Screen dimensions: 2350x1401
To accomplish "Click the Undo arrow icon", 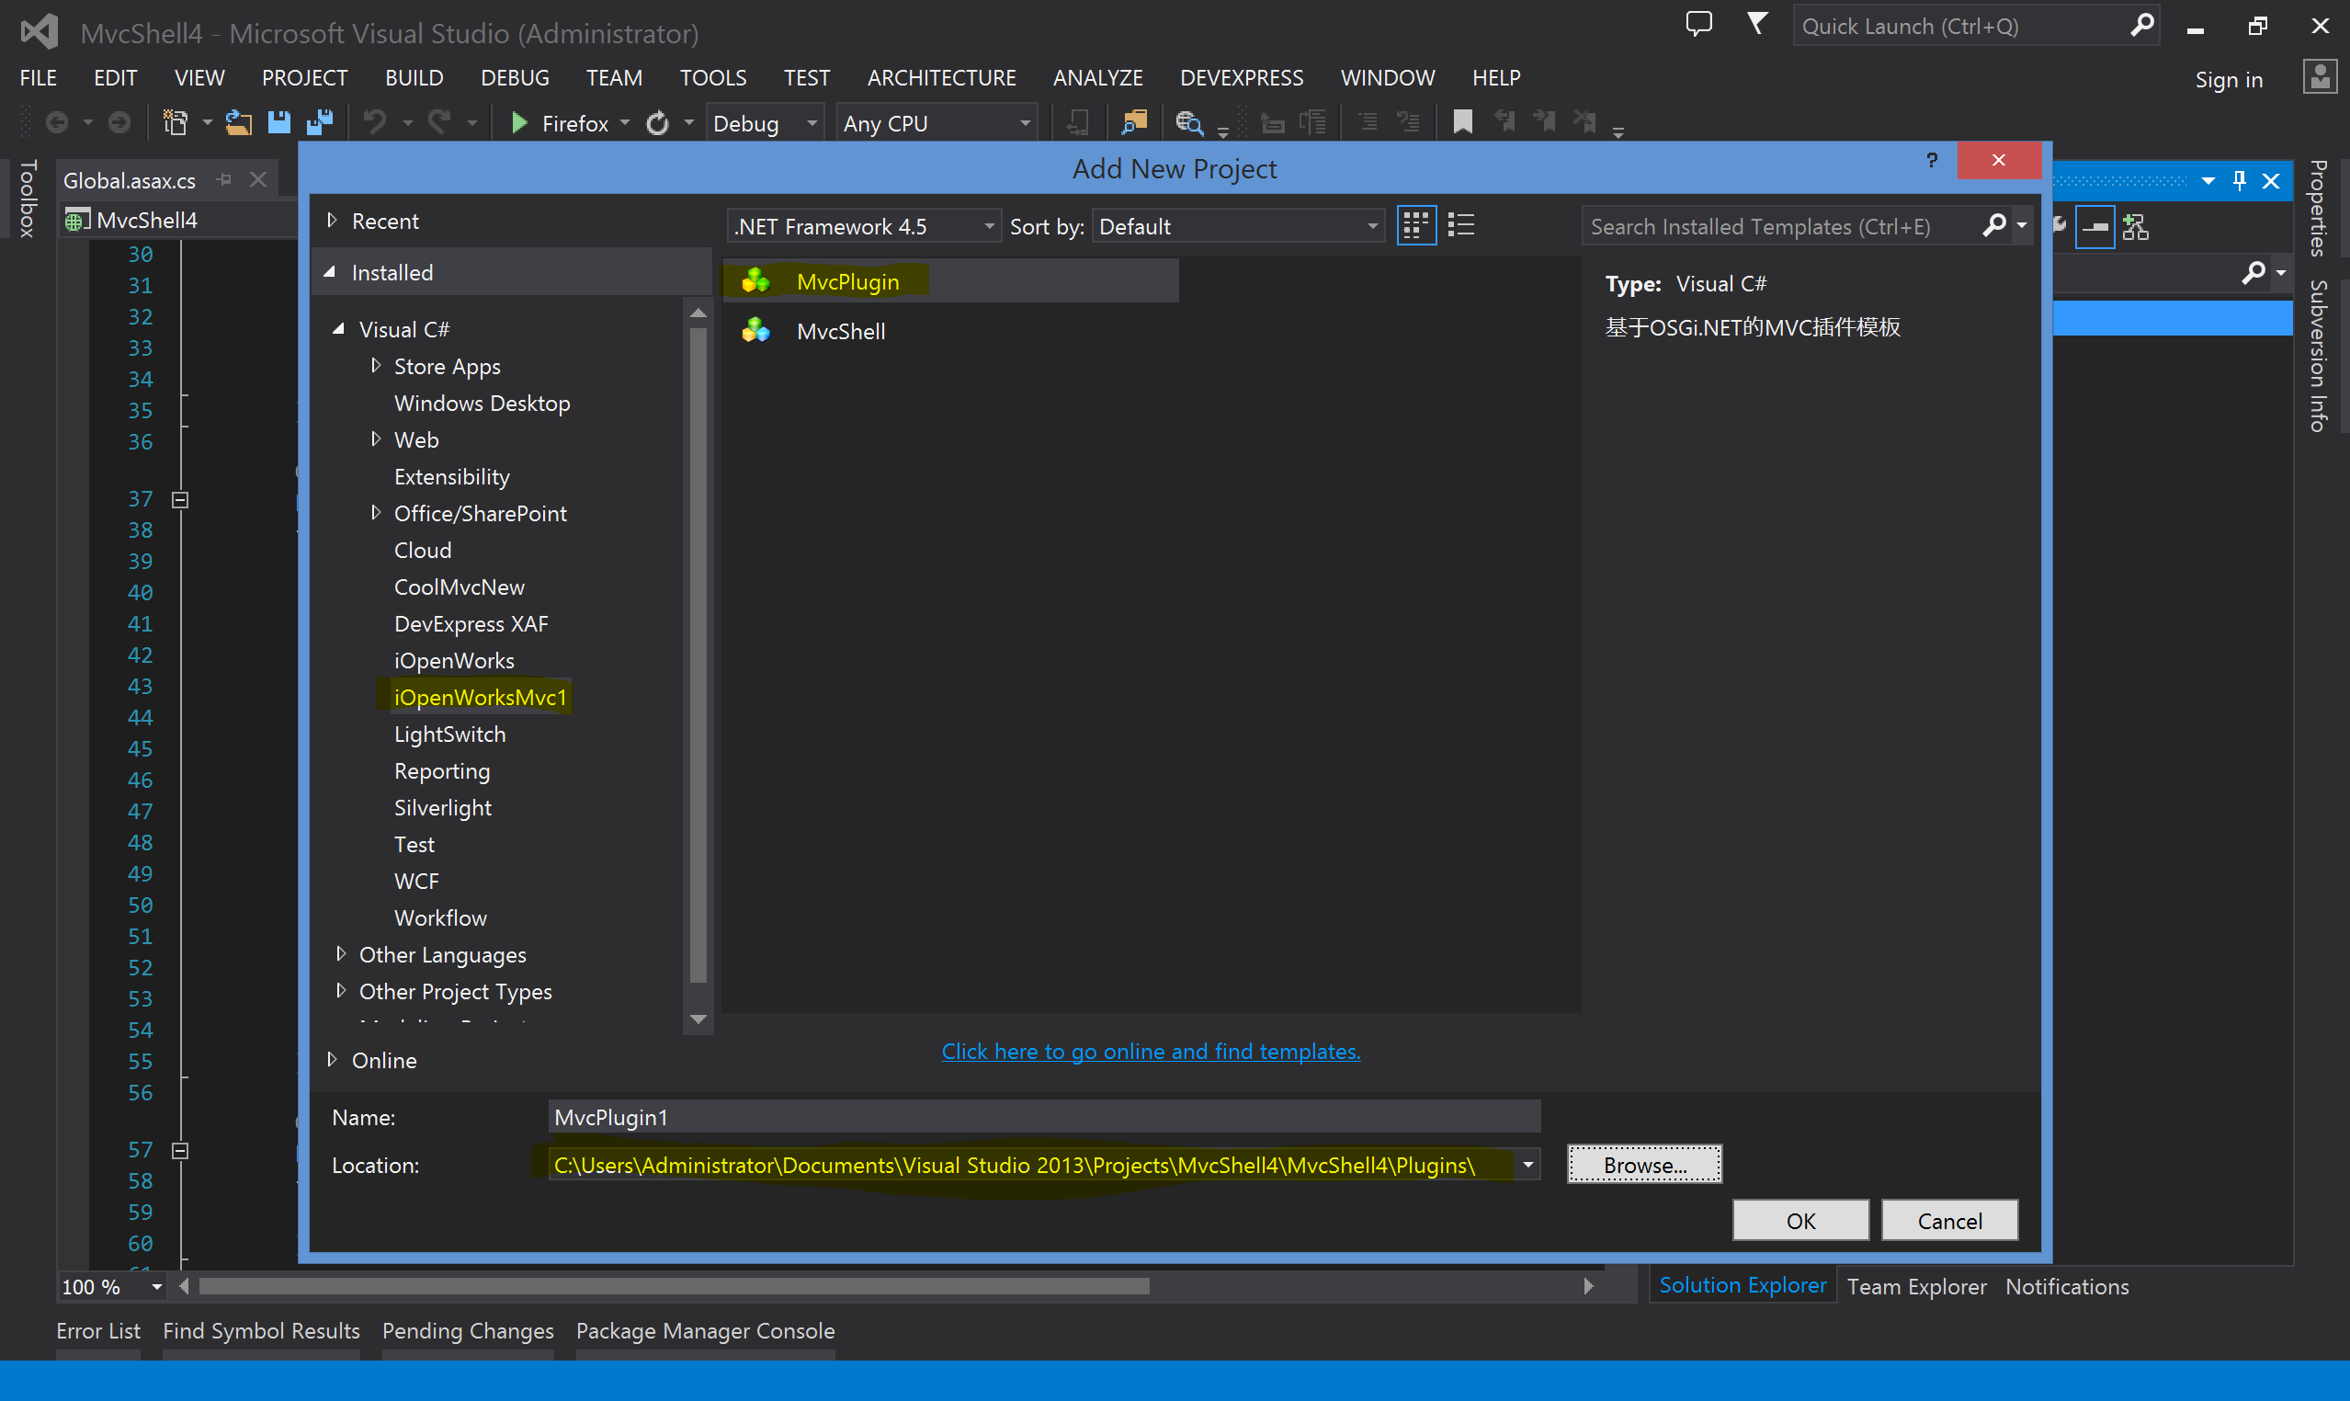I will click(x=375, y=123).
